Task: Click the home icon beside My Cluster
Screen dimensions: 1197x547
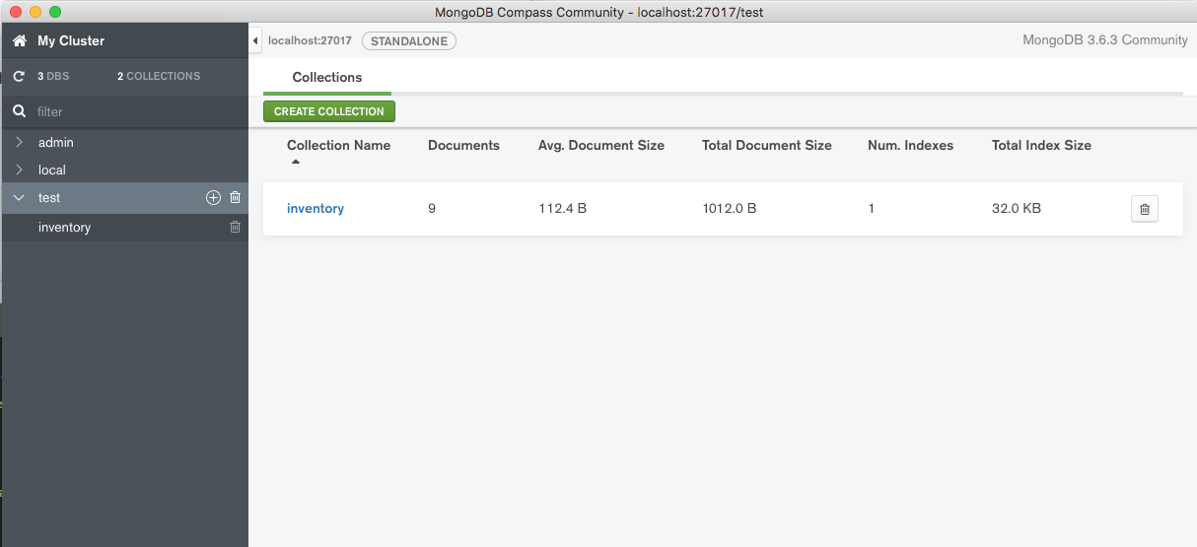Action: [19, 40]
